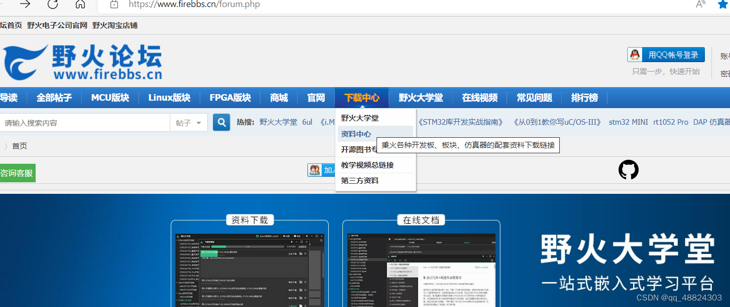Open 排行榜 navigation item
Image resolution: width=730 pixels, height=307 pixels.
584,98
